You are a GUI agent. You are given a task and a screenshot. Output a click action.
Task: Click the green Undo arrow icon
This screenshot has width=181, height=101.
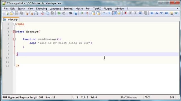pos(59,13)
